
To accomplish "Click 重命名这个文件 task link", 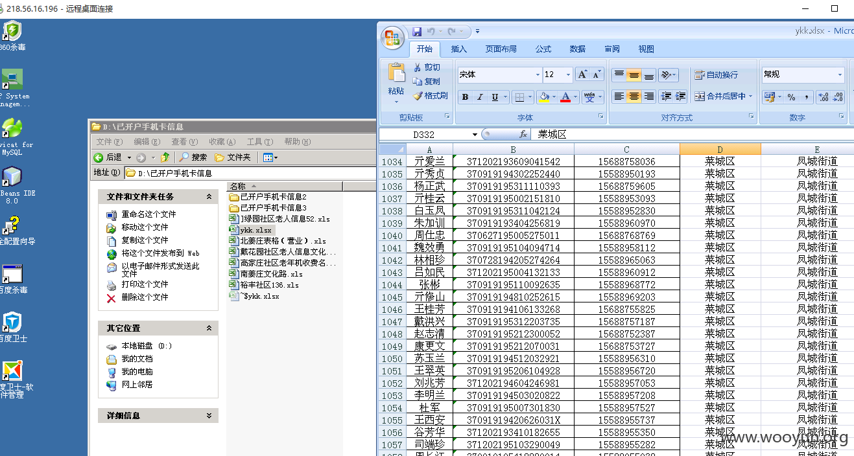I will pyautogui.click(x=148, y=214).
